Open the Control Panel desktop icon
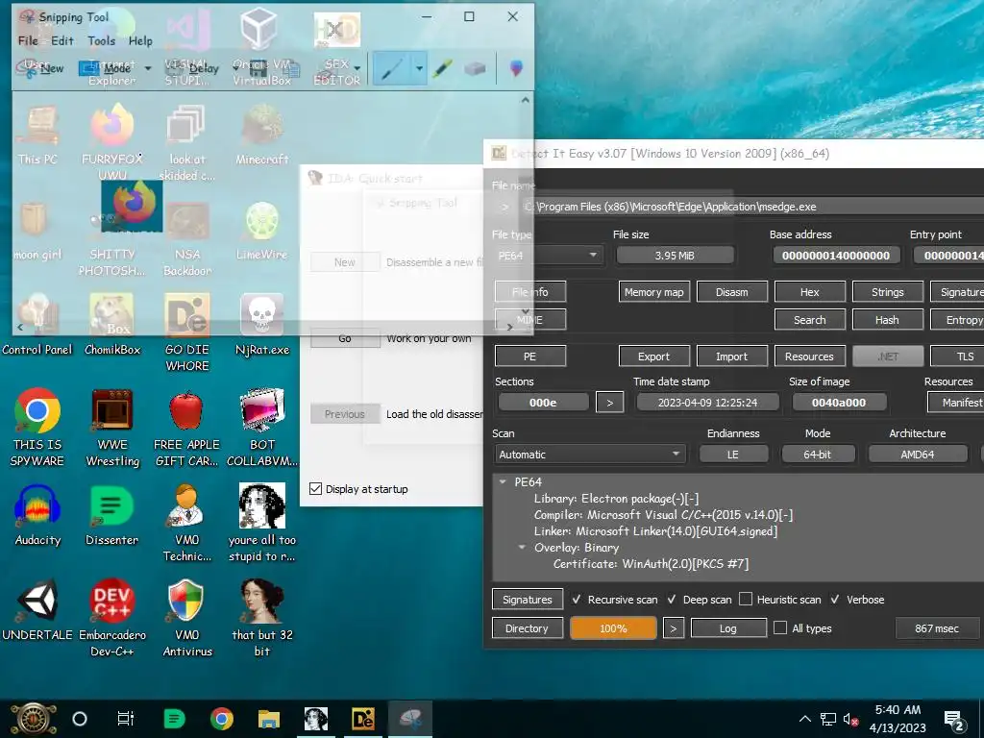This screenshot has width=984, height=738. point(37,323)
